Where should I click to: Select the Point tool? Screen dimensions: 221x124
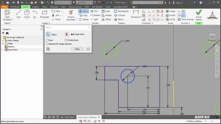tap(56, 19)
